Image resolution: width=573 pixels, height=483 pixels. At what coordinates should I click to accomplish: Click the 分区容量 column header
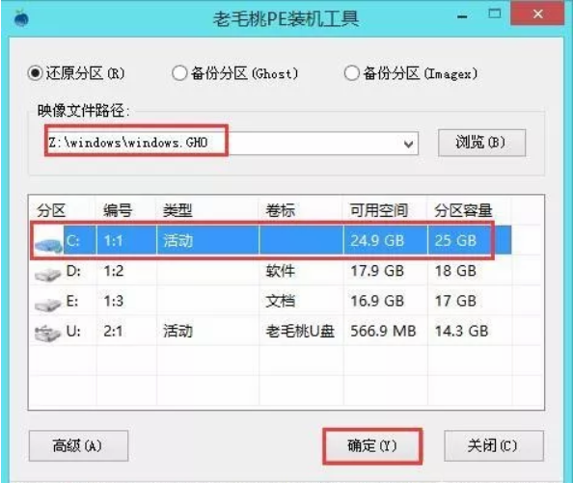pyautogui.click(x=463, y=211)
